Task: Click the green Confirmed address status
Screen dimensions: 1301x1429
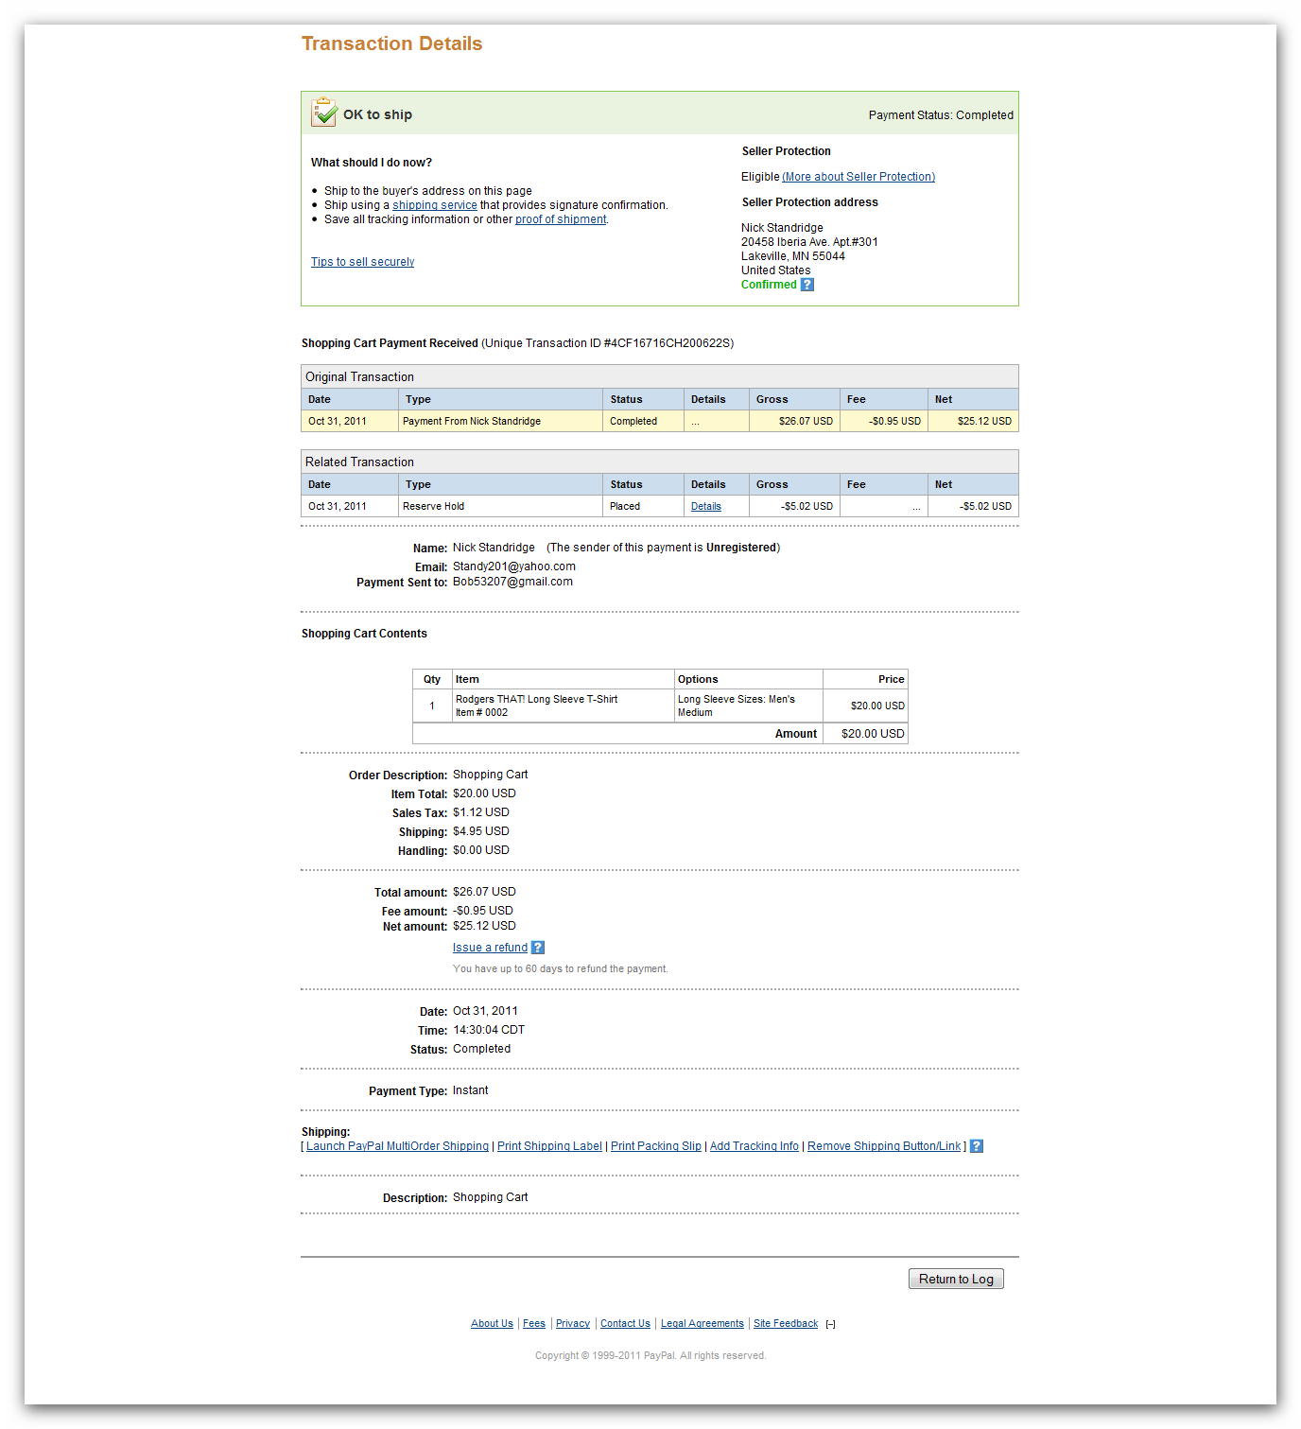Action: click(x=769, y=285)
